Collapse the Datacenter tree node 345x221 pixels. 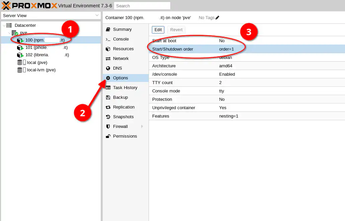(4, 25)
